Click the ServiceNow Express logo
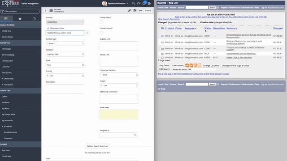Screen dimensions: 287x161 pos(10,3)
